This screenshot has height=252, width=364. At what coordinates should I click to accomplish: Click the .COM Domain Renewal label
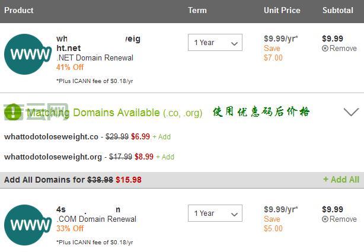tap(96, 219)
